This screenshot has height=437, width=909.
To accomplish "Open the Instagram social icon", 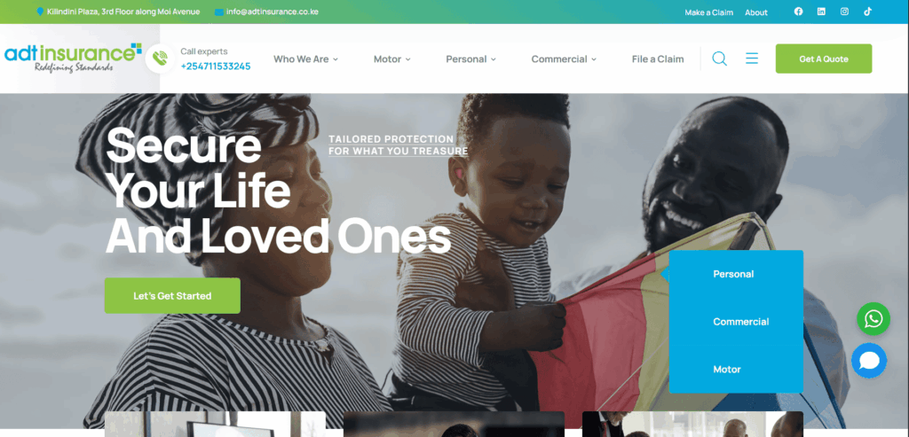I will pos(845,12).
